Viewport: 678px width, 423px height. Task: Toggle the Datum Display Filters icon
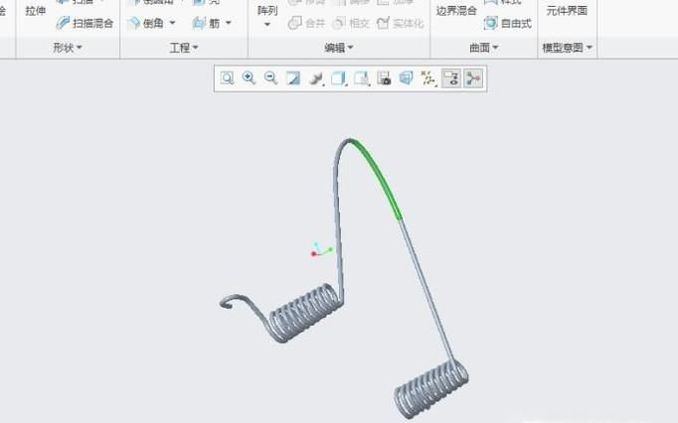point(428,78)
